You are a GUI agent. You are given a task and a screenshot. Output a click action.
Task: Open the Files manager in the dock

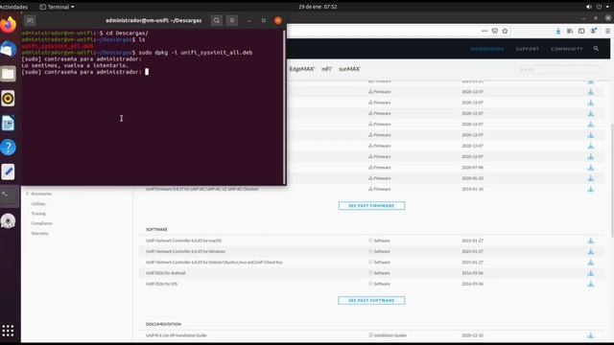(x=9, y=74)
